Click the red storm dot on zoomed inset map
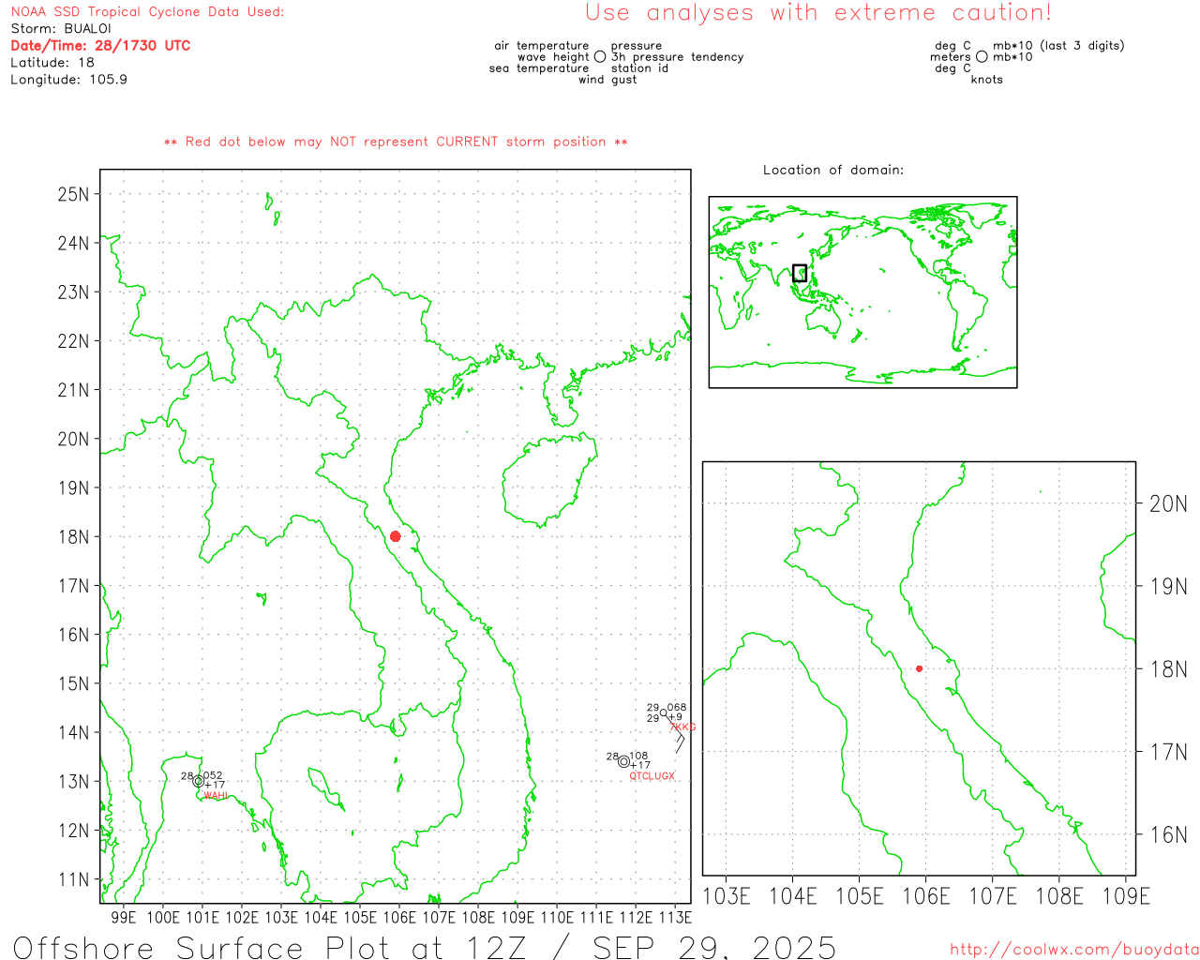Viewport: 1200px width, 960px height. tap(919, 668)
